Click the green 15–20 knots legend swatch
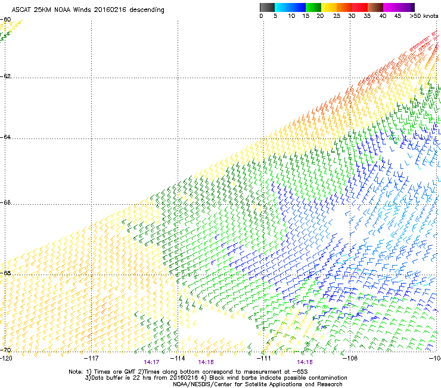 click(313, 7)
